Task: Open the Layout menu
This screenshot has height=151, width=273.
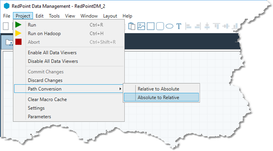Action: [x=110, y=16]
